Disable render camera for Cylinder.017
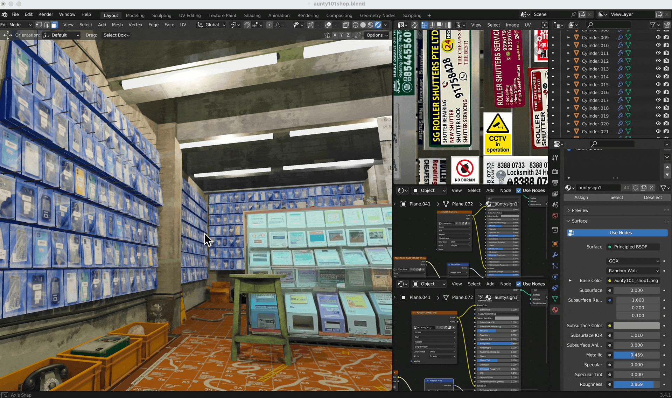The height and width of the screenshot is (398, 672). [666, 100]
